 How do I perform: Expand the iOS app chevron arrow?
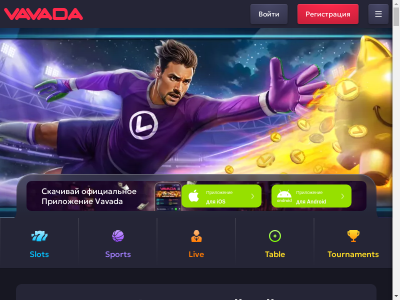coord(252,196)
